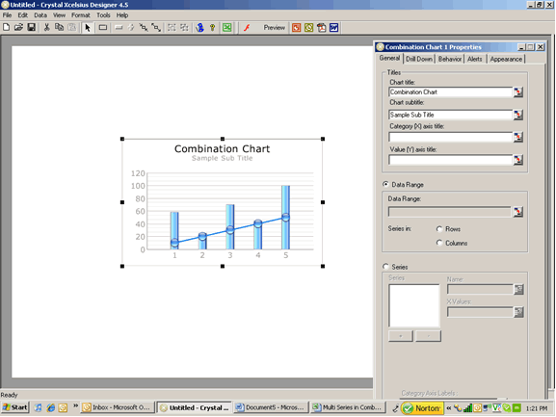This screenshot has width=556, height=417.
Task: Export to PDF with the Acrobat icon
Action: tap(321, 27)
